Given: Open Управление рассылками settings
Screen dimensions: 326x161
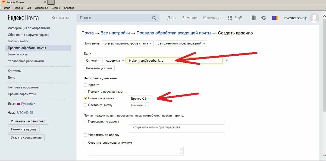Looking at the screenshot, I should click(26, 61).
